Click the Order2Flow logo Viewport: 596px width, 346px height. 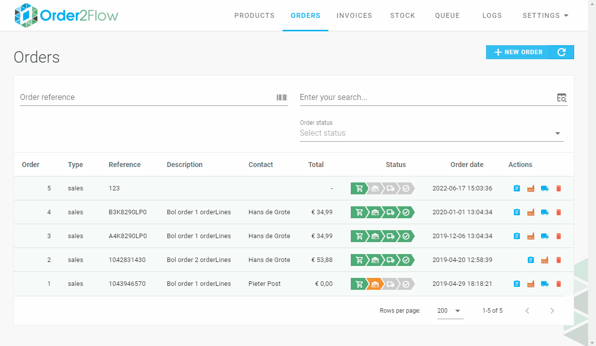(x=66, y=15)
